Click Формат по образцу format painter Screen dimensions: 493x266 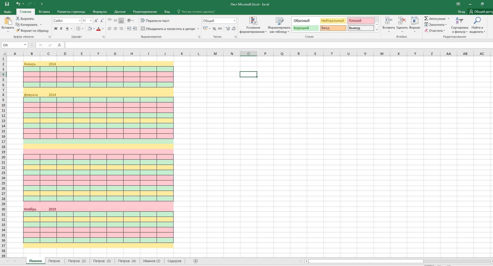(32, 31)
